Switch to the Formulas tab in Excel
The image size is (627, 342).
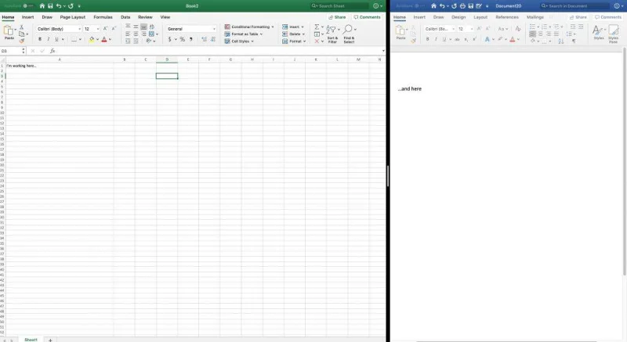[x=102, y=16]
